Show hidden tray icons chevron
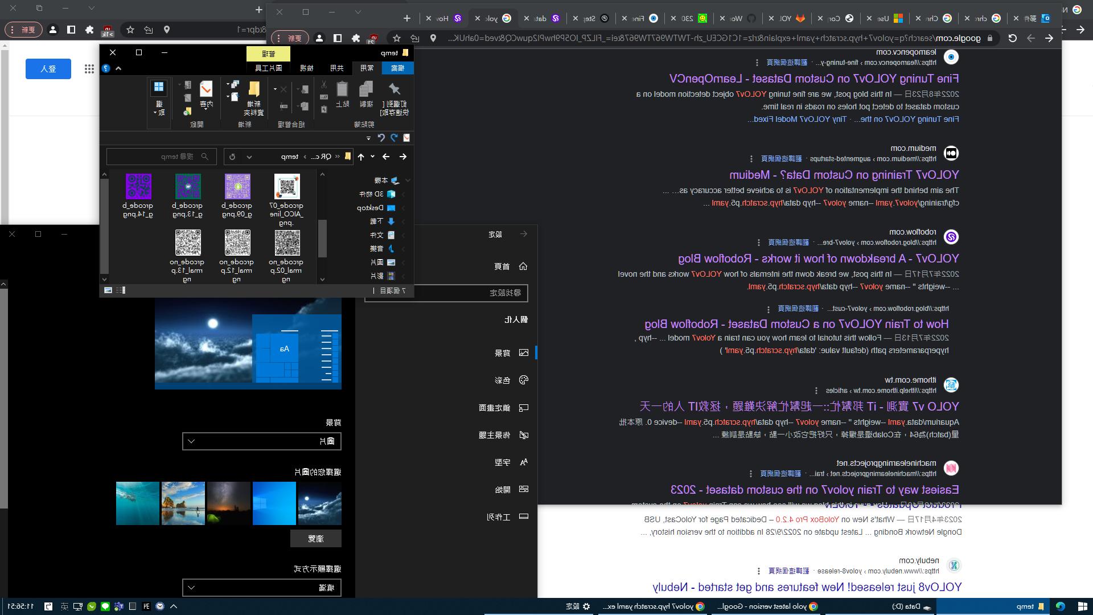Viewport: 1093px width, 615px height. coord(174,606)
